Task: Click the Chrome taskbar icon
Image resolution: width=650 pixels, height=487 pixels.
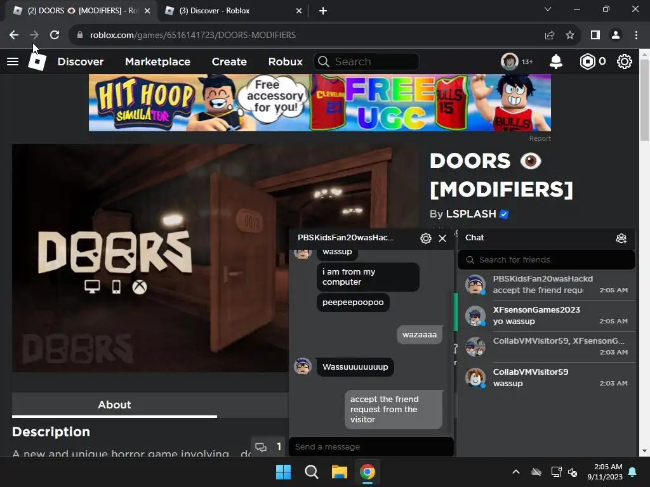Action: (367, 472)
